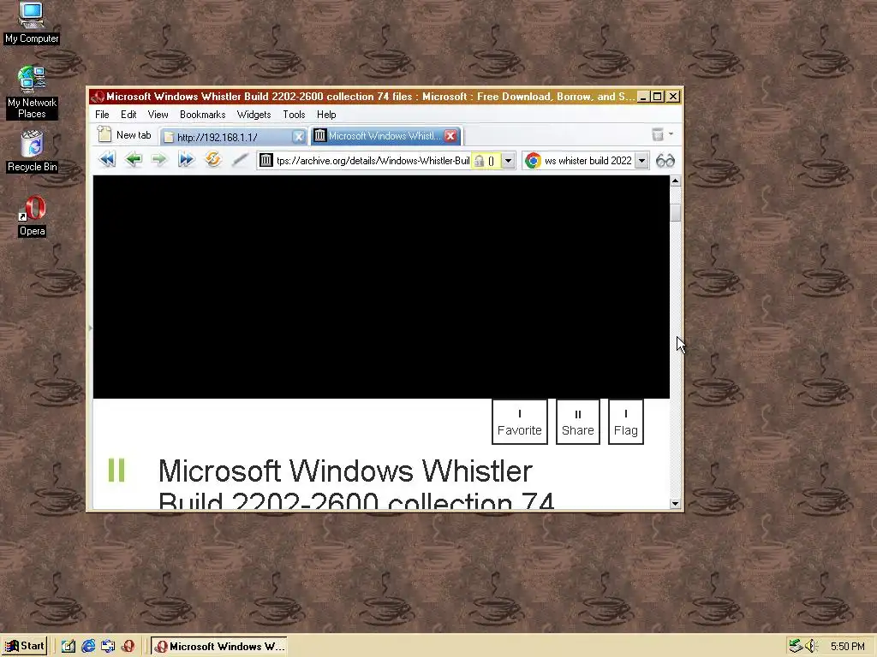Launch Internet Explorer from Quick Launch
Image resolution: width=877 pixels, height=657 pixels.
coord(88,647)
